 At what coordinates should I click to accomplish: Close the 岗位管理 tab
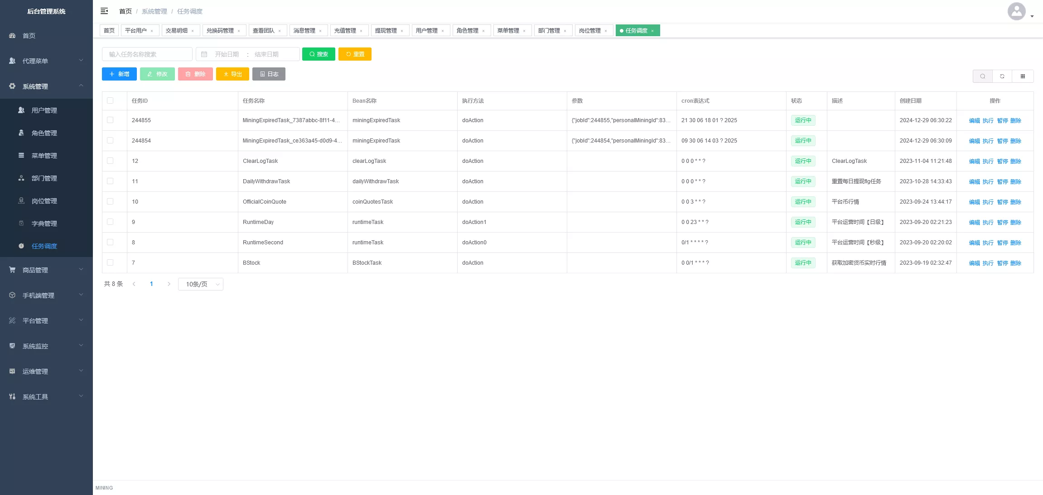pyautogui.click(x=606, y=31)
